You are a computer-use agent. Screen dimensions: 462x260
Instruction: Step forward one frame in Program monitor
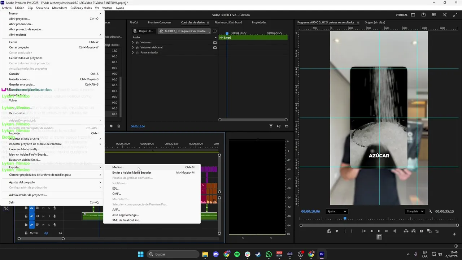[x=387, y=231]
